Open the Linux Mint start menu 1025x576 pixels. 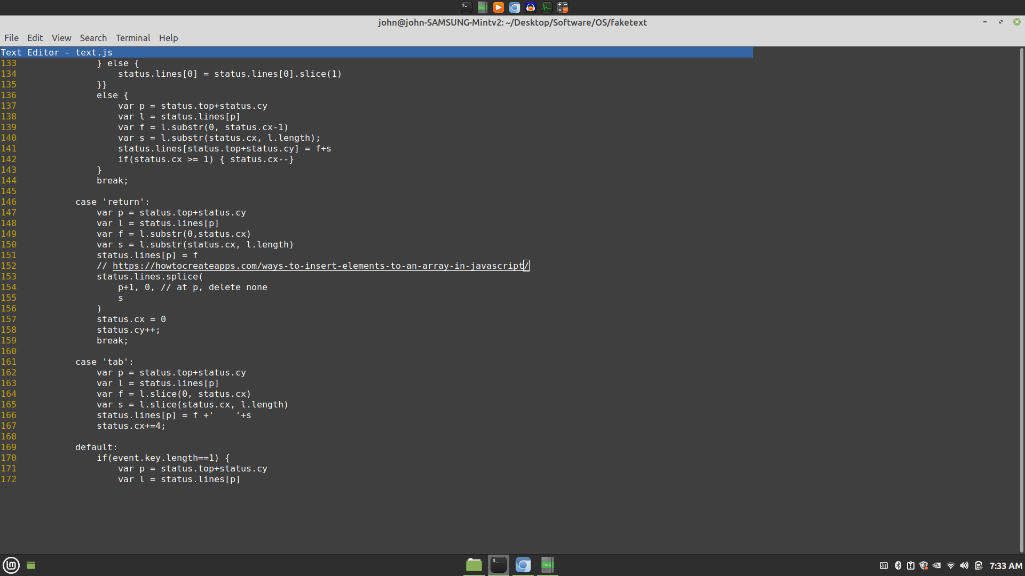tap(11, 565)
